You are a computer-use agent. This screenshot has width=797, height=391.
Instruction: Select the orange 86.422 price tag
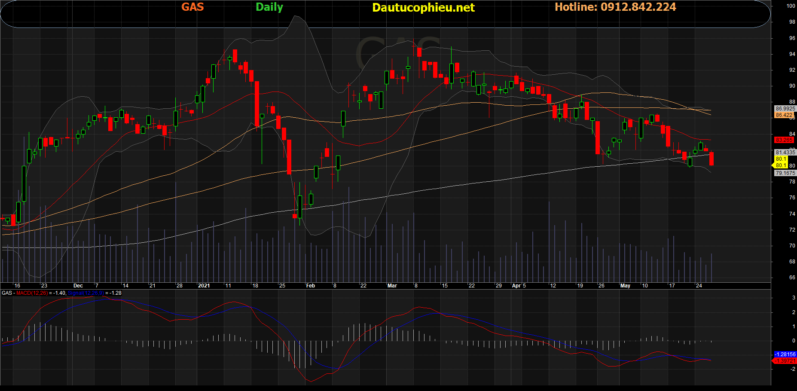click(x=784, y=115)
